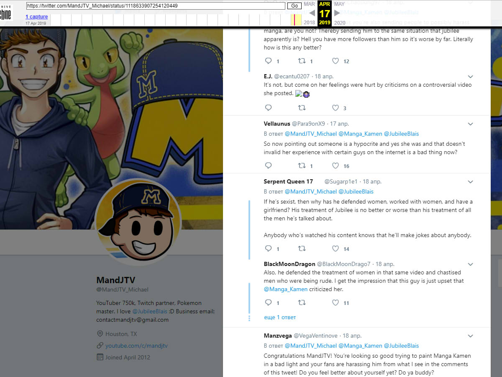Click 'Houston, TX' location text
The height and width of the screenshot is (377, 502).
tap(121, 334)
